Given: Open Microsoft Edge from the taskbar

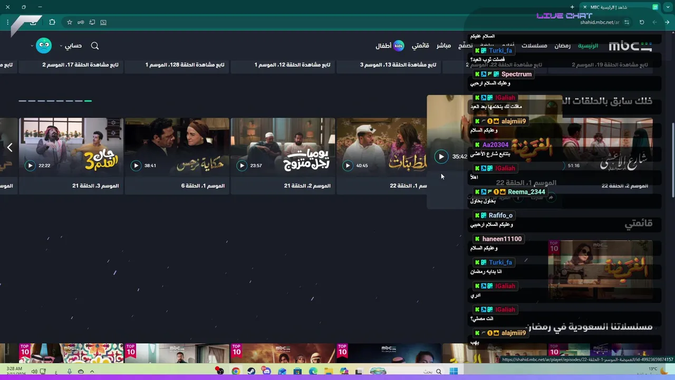Looking at the screenshot, I should [x=313, y=372].
